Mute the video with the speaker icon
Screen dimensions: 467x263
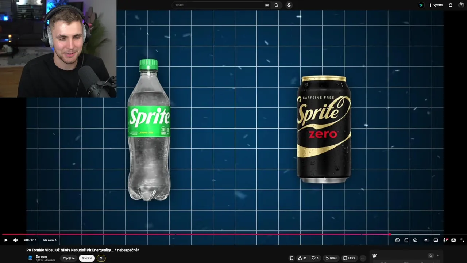(x=15, y=240)
